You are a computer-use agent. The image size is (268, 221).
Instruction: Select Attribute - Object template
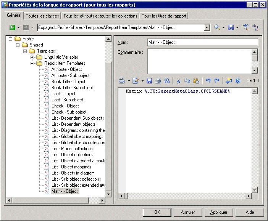click(66, 69)
